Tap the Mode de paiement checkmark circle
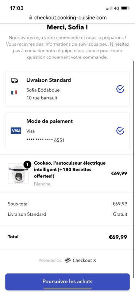135x292 pixels. pos(120,131)
